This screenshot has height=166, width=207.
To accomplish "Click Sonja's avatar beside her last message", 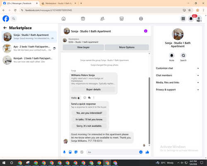I will coord(66,141).
